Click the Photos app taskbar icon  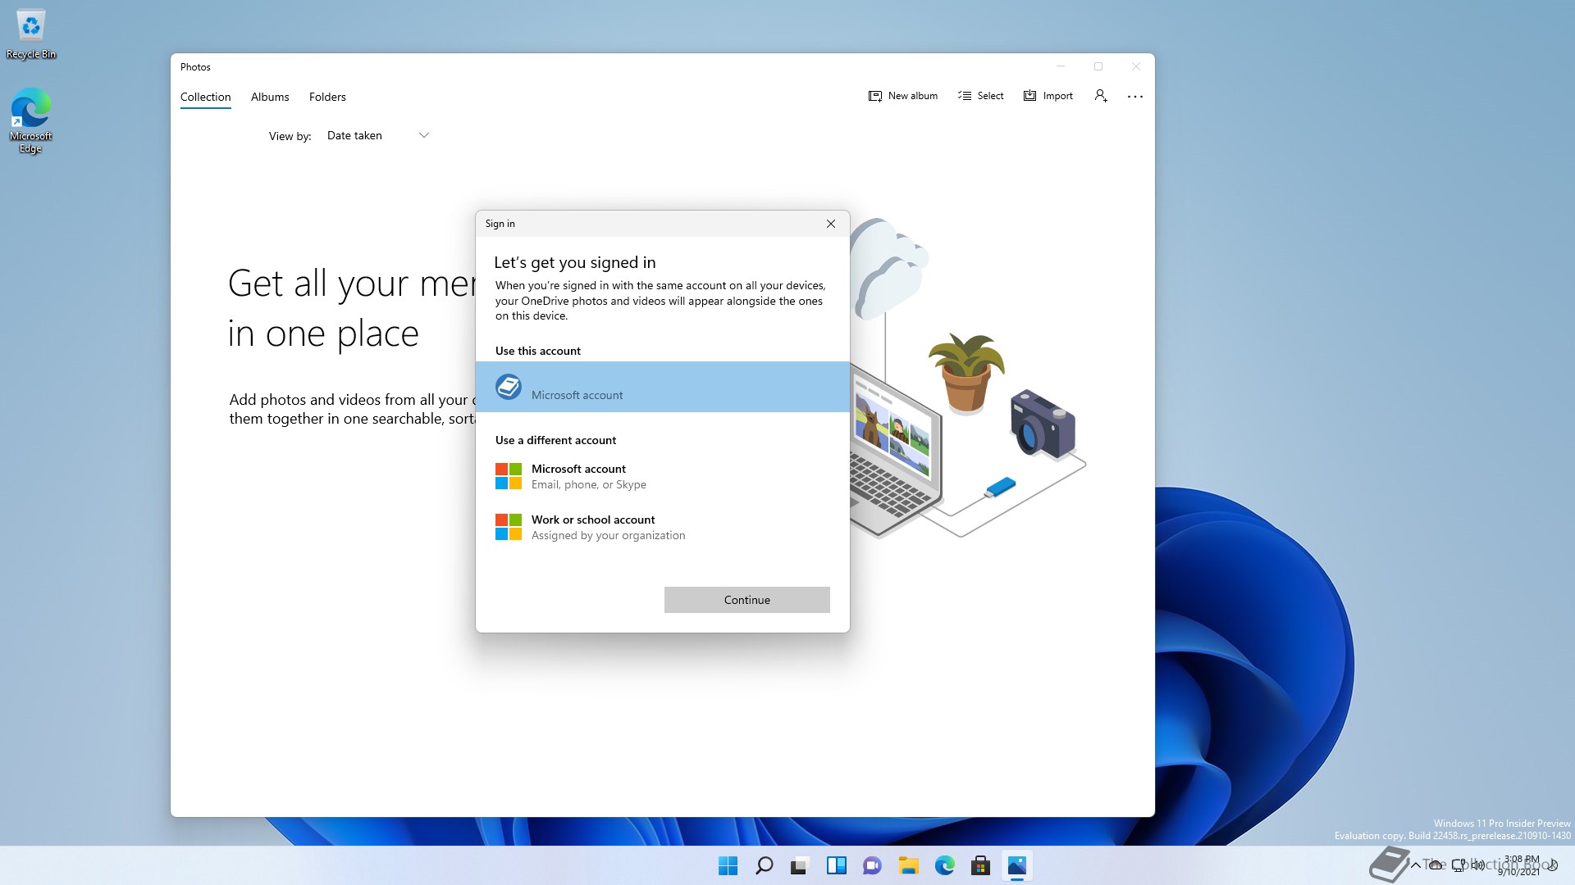coord(1016,865)
